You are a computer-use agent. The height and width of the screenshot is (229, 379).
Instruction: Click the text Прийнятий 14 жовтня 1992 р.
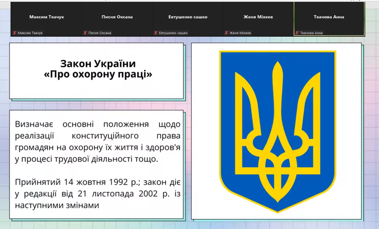78,182
